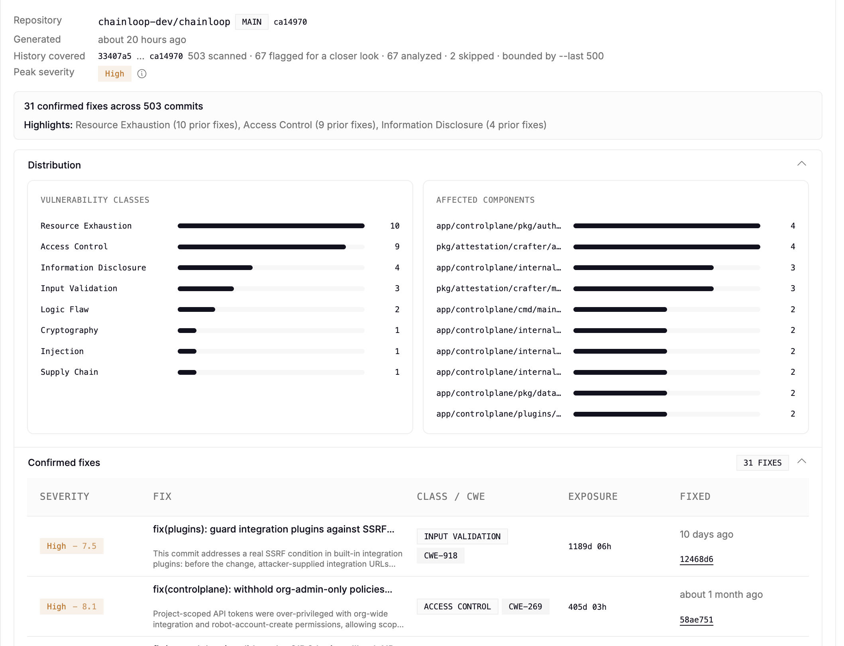Click the 33407a5 start commit hash
Viewport: 844px width, 646px height.
(x=115, y=56)
